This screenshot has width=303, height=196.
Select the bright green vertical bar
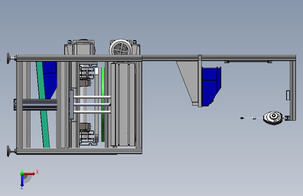[x=103, y=104]
